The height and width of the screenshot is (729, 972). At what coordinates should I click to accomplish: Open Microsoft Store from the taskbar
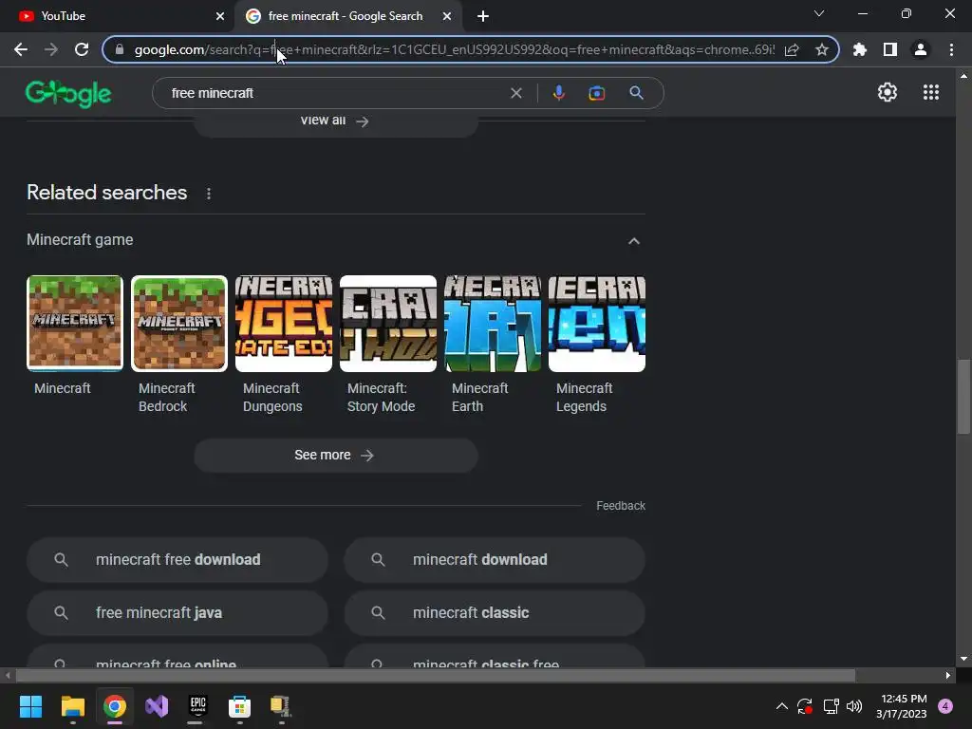tap(239, 706)
